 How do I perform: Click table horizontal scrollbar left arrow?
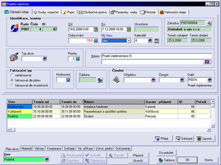[9, 130]
